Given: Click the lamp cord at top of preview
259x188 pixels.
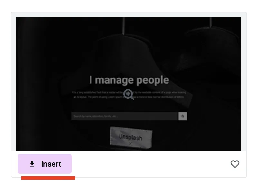Looking at the screenshot, I should pyautogui.click(x=124, y=26).
